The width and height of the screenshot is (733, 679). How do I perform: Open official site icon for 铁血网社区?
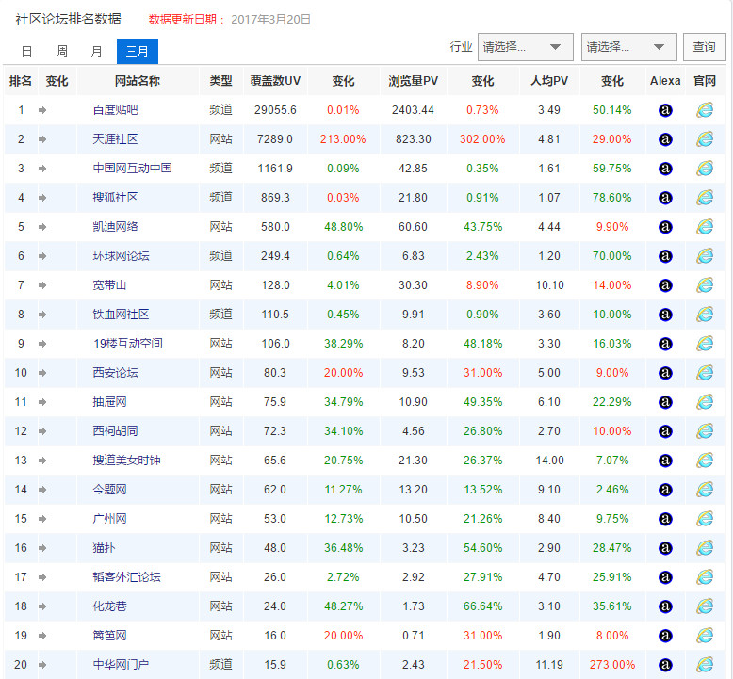pos(705,315)
